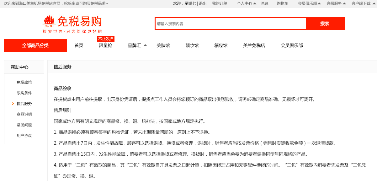Click the 商品验收 heading
This screenshot has height=181, width=377.
[62, 89]
